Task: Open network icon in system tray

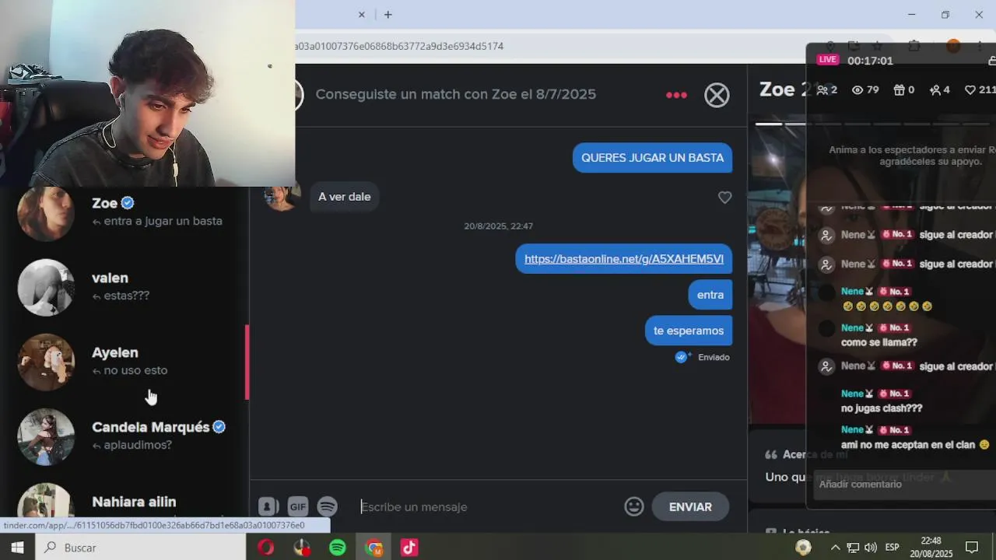Action: [x=853, y=548]
